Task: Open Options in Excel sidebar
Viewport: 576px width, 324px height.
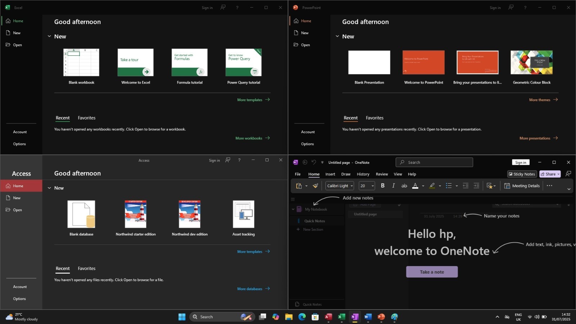Action: pyautogui.click(x=19, y=144)
